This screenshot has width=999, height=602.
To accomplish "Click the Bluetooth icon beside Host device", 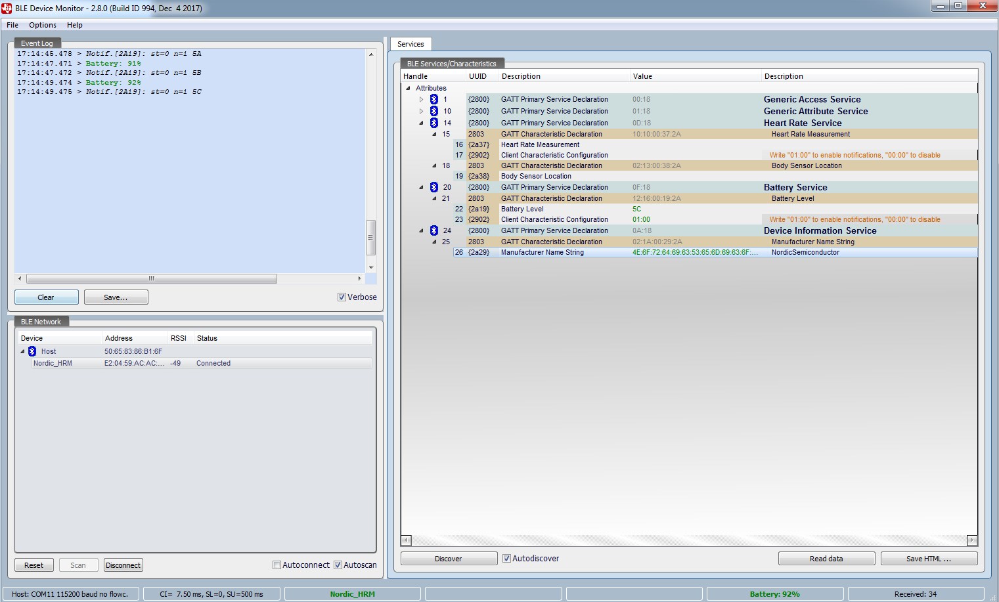I will [32, 351].
